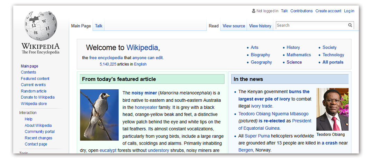The image size is (372, 159).
Task: Click the ivory trade link
Action: tap(262, 106)
